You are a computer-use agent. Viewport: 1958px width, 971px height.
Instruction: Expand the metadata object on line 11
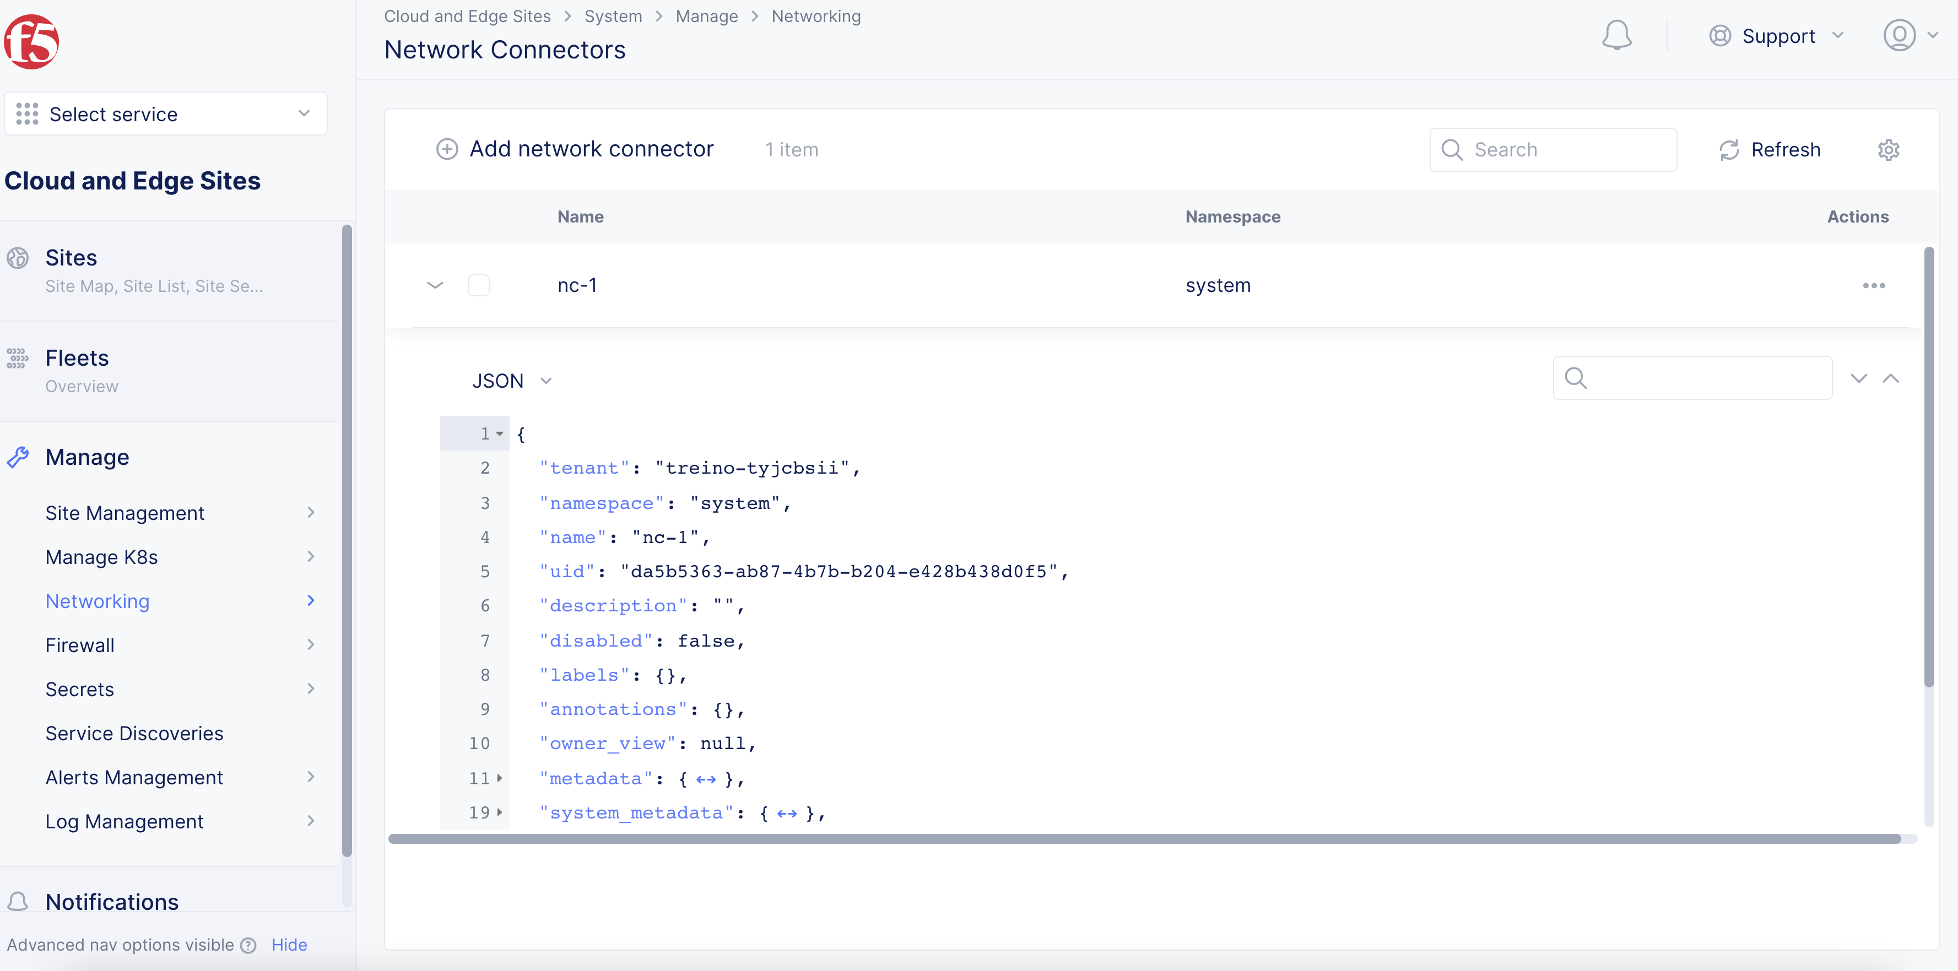click(500, 778)
